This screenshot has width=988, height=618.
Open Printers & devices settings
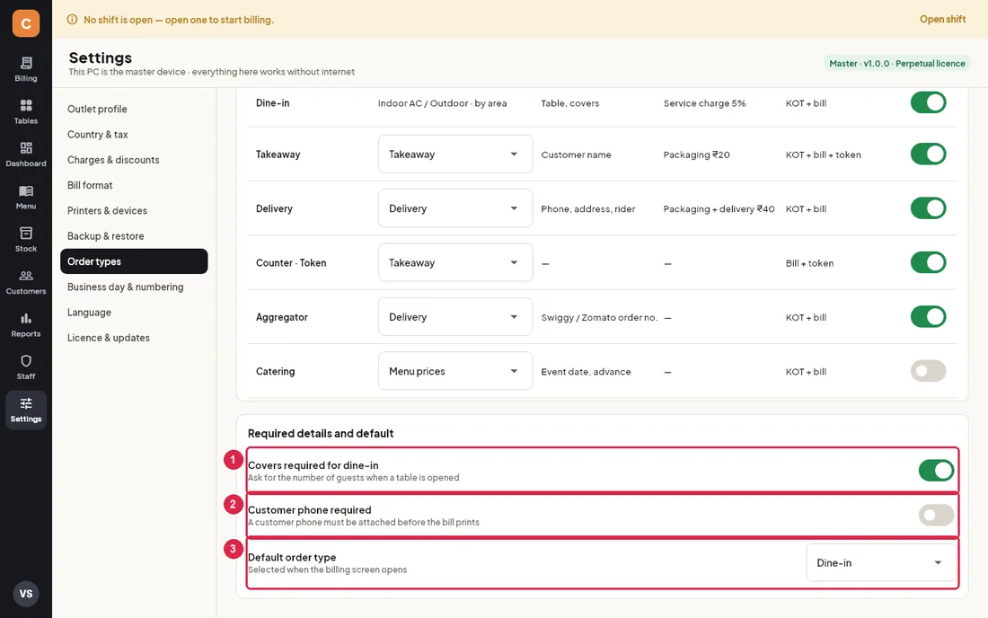[134, 210]
